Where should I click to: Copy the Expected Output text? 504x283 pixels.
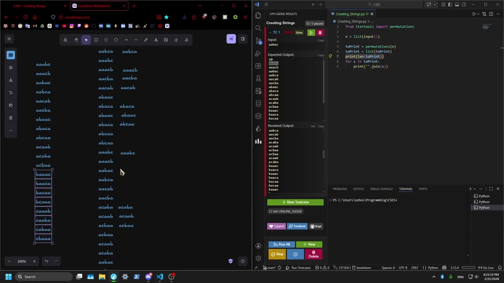pos(321,55)
